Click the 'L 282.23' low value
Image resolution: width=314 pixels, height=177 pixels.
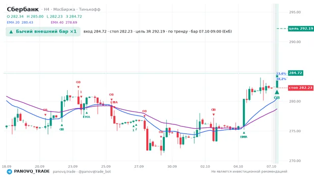tap(54, 16)
